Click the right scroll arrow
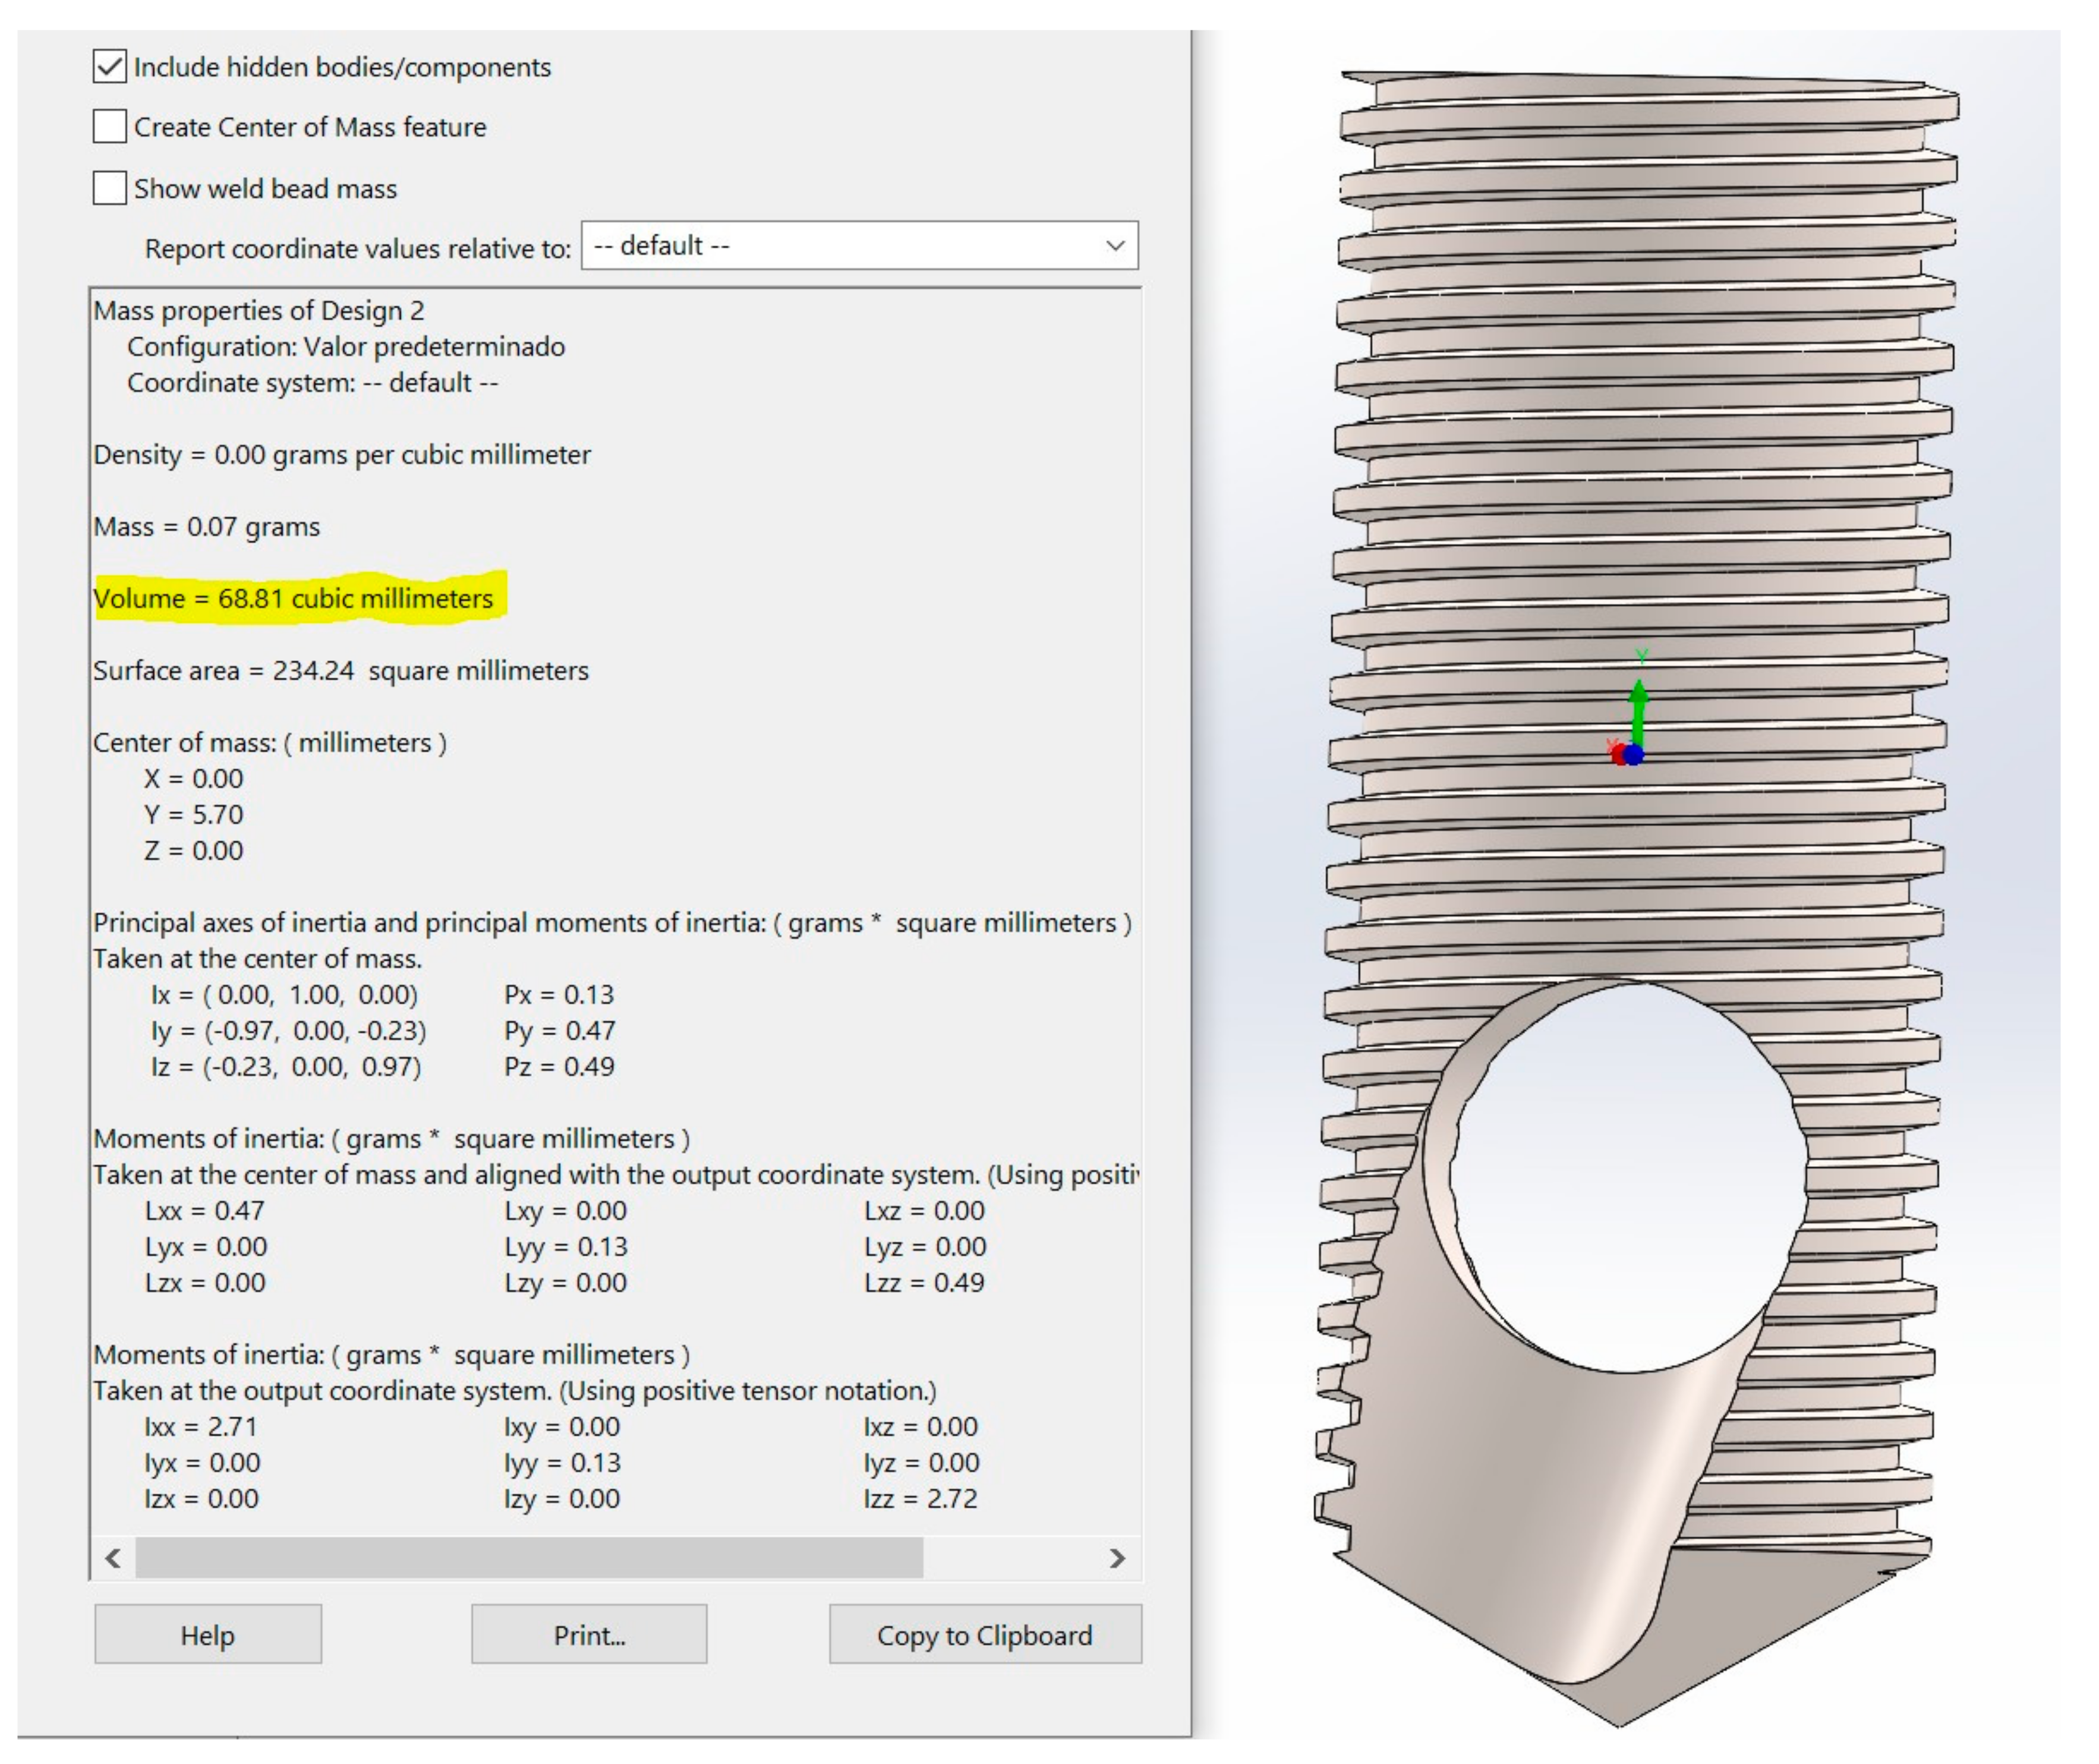Screen dimensions: 2099x1764 pyautogui.click(x=1117, y=1558)
